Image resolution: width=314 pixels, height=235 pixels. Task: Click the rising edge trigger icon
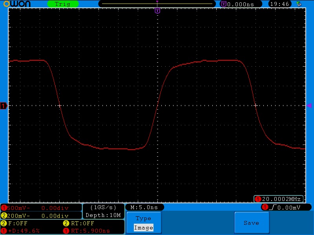coord(273,208)
